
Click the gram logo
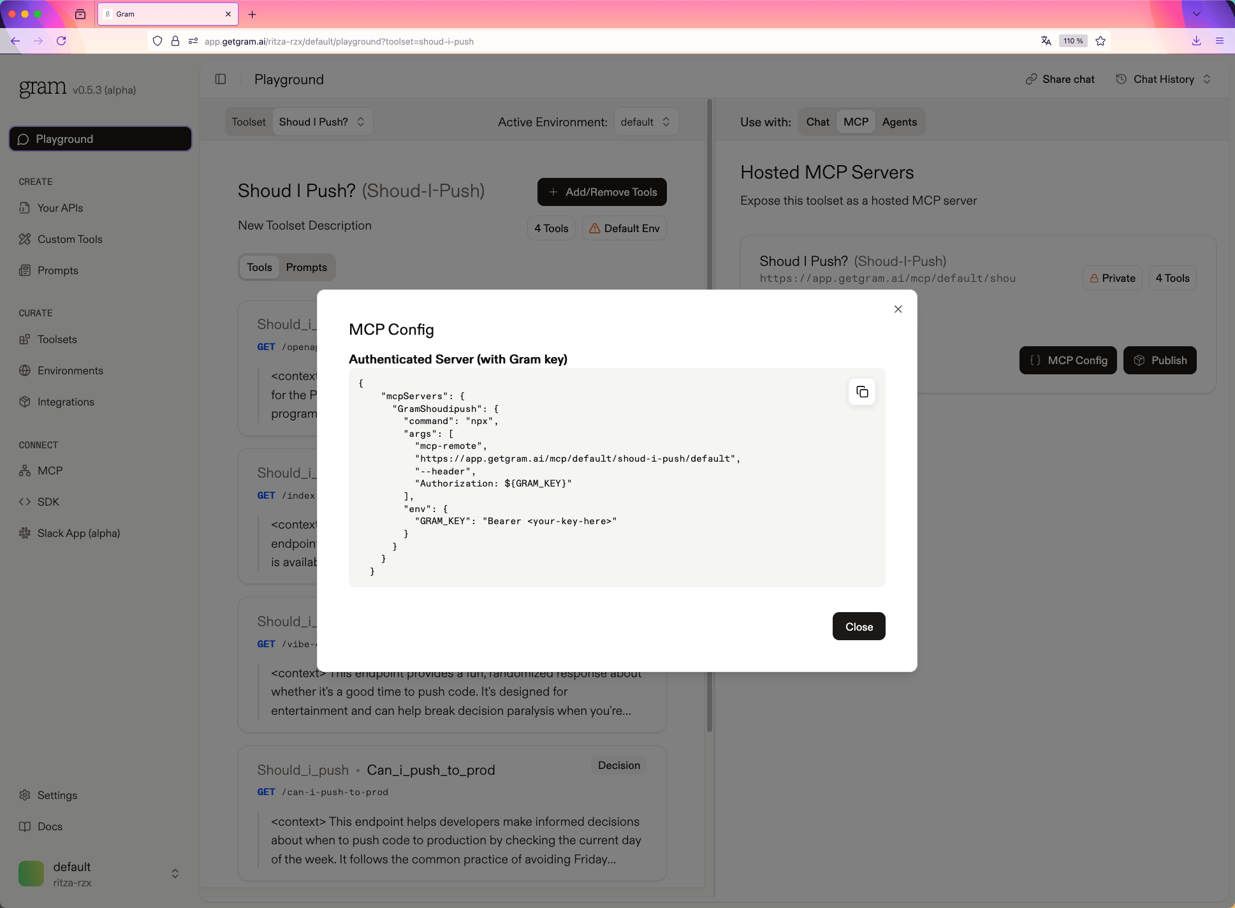43,88
